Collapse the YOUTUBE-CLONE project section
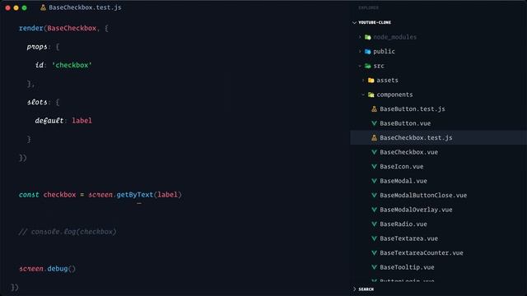The height and width of the screenshot is (296, 527). click(354, 22)
